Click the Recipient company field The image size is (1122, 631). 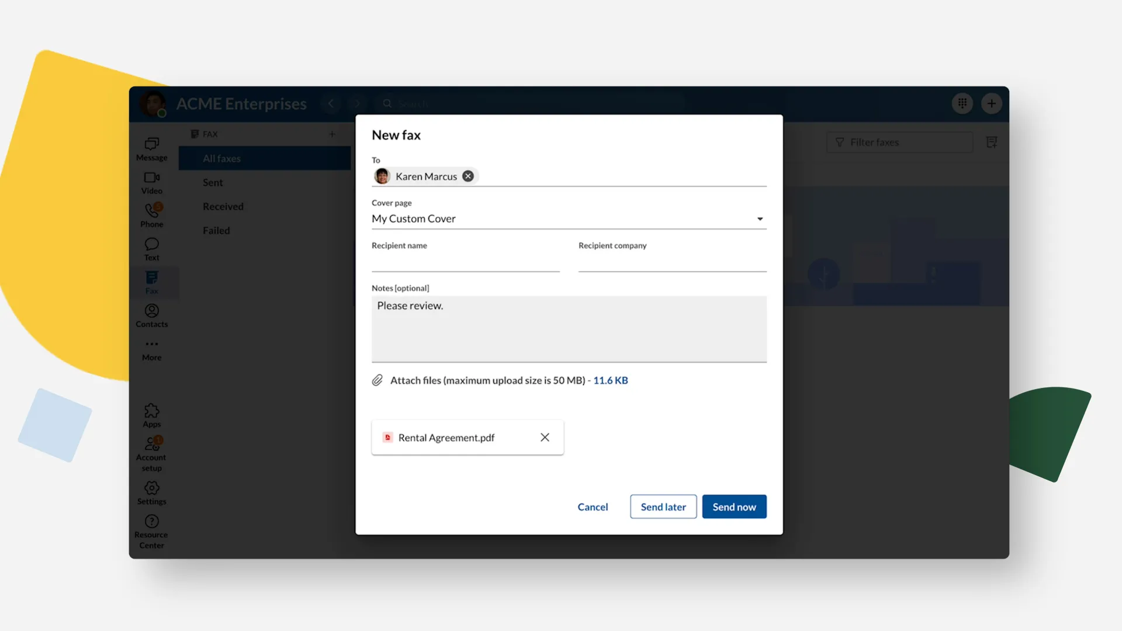click(x=672, y=262)
